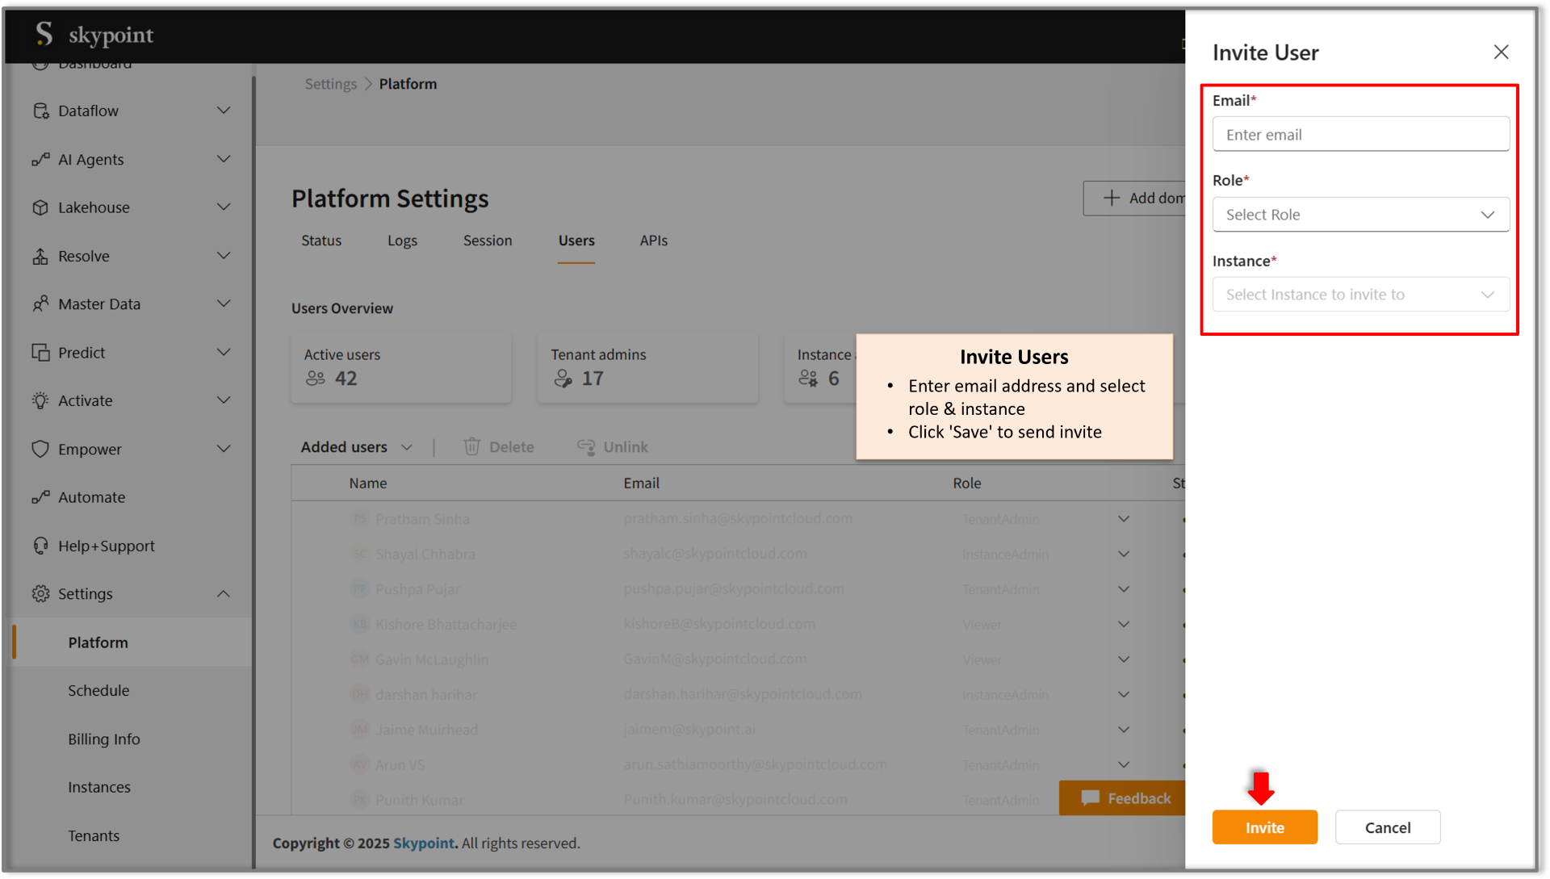Open the Dataflow section icon
This screenshot has height=879, width=1550.
point(41,111)
